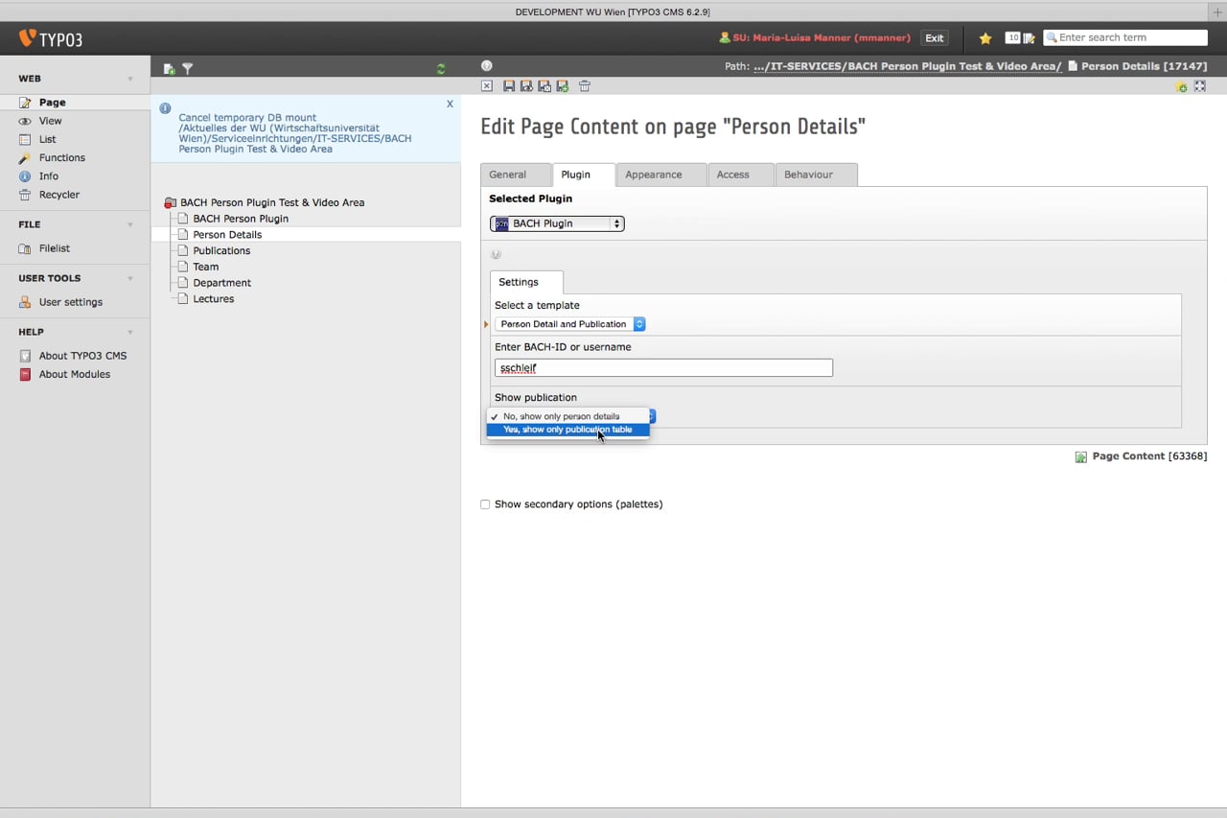Create new page in page tree toolbar
Viewport: 1227px width, 818px height.
pos(169,69)
